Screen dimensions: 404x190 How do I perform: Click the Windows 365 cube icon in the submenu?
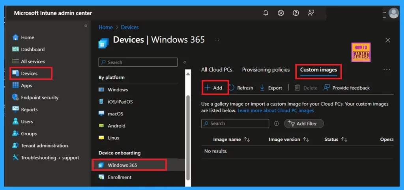click(101, 165)
